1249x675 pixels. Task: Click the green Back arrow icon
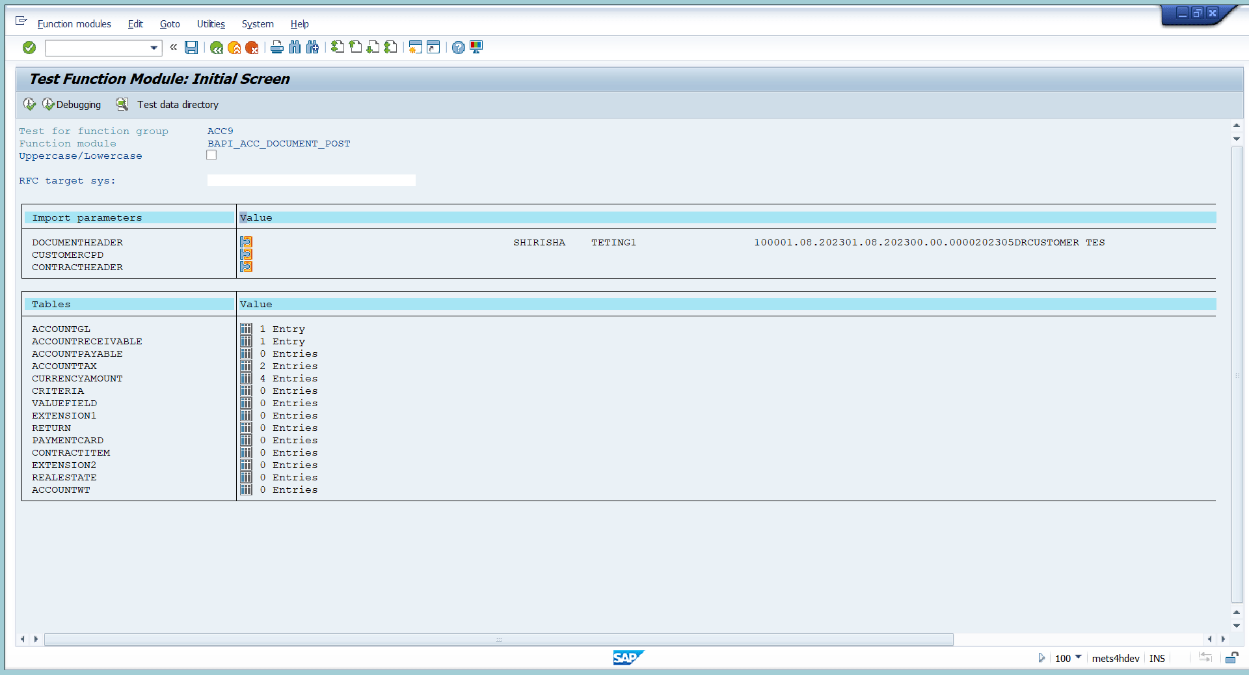[x=215, y=47]
